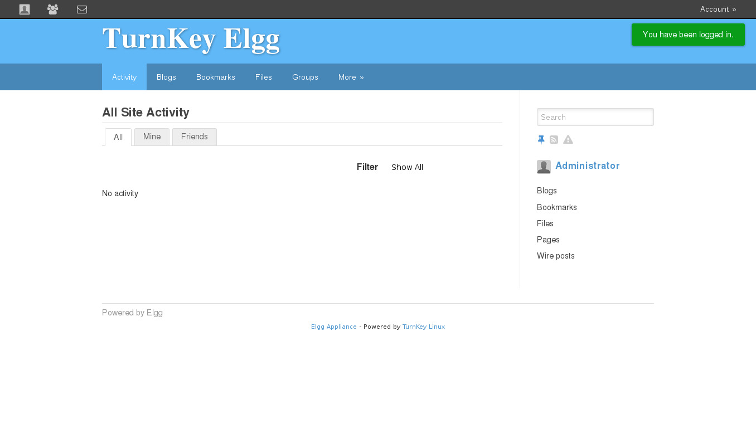This screenshot has height=428, width=756.
Task: Dismiss the logged in notification message
Action: [687, 35]
